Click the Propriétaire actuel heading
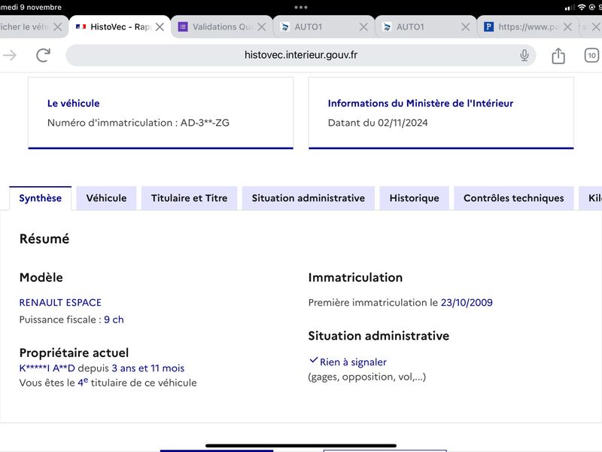 click(x=74, y=353)
